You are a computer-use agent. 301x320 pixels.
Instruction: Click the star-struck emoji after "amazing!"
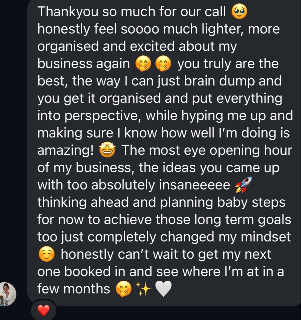107,151
